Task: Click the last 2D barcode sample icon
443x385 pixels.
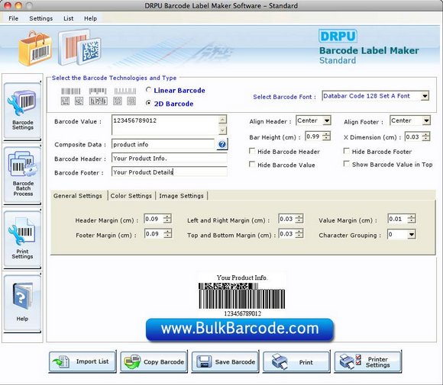Action: (131, 101)
